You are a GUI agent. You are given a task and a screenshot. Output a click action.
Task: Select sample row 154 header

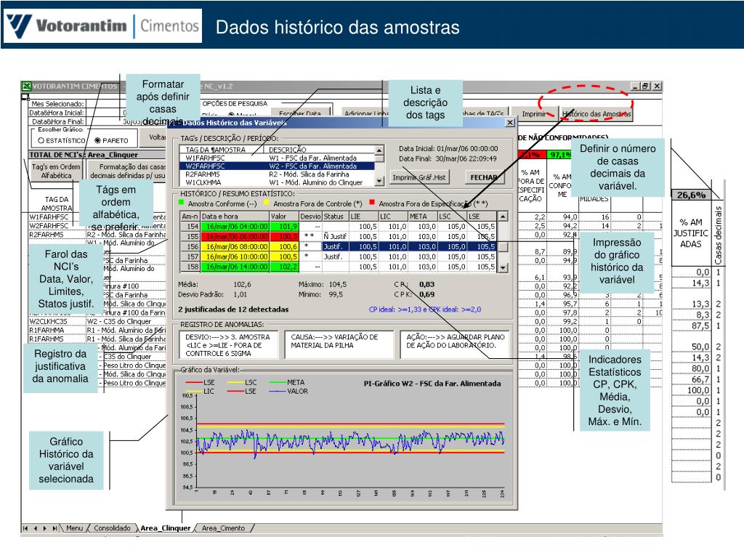[191, 227]
